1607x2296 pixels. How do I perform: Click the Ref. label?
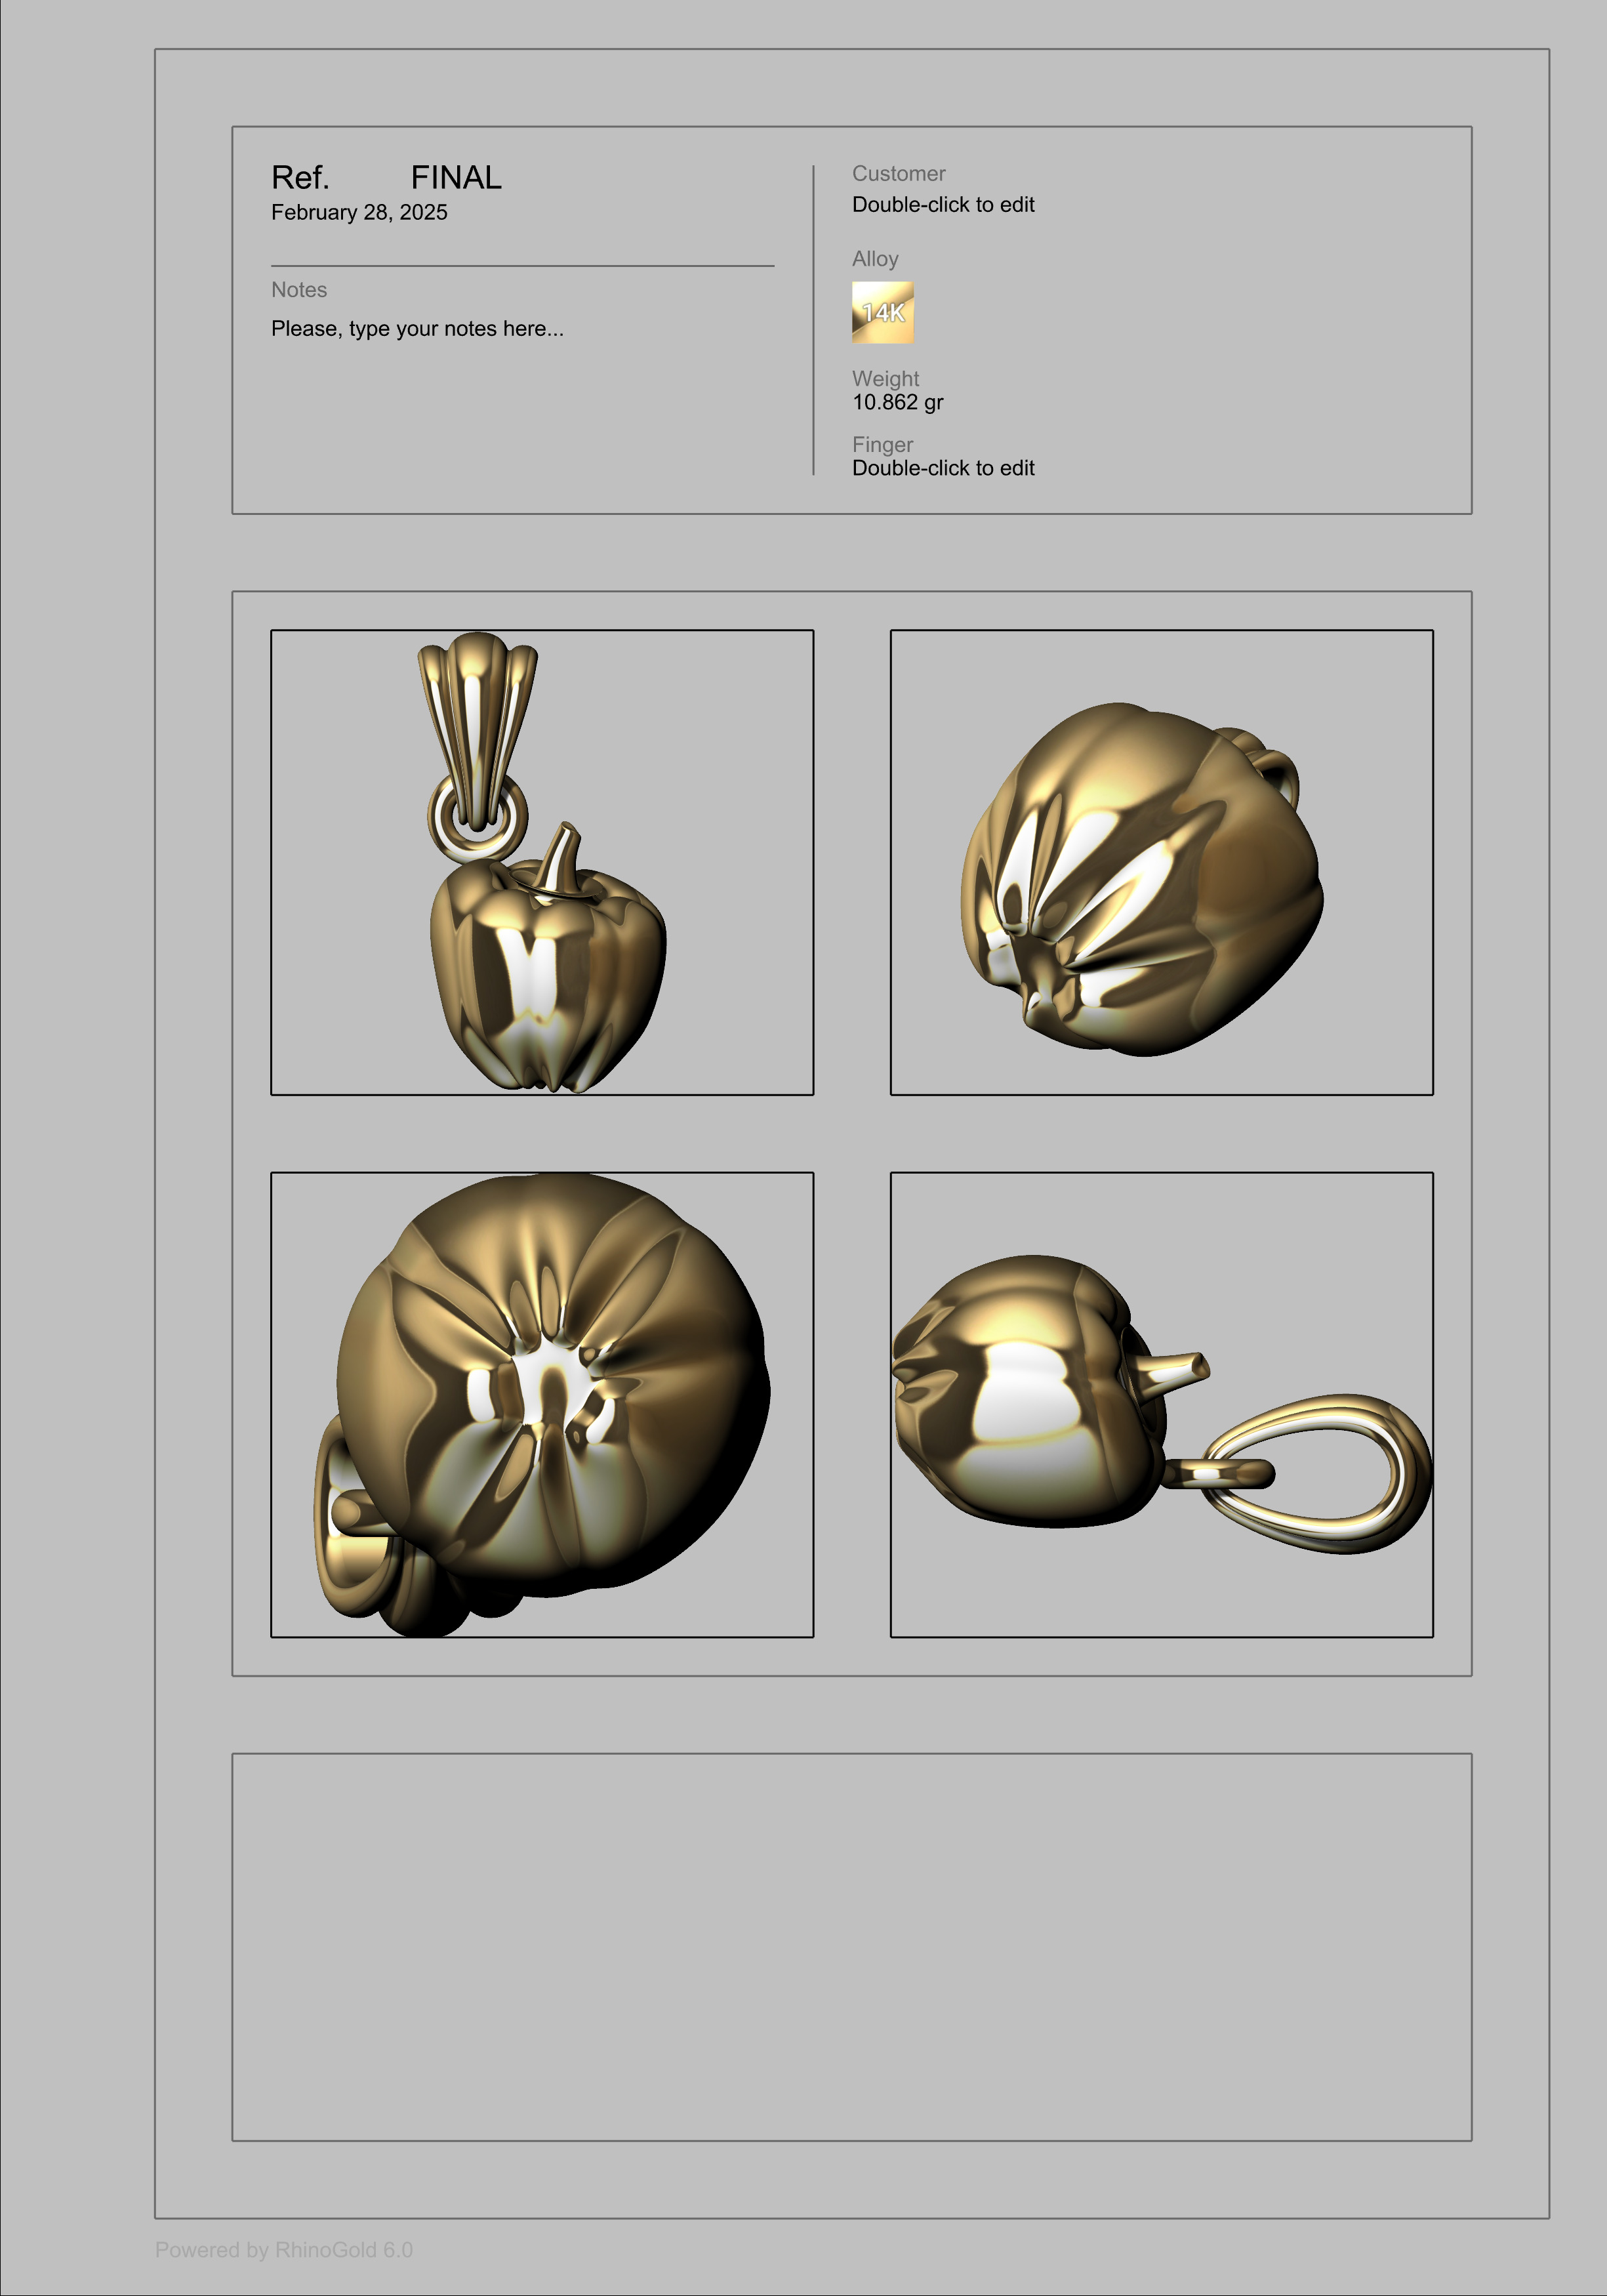300,178
